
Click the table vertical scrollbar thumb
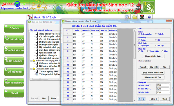point(135,45)
